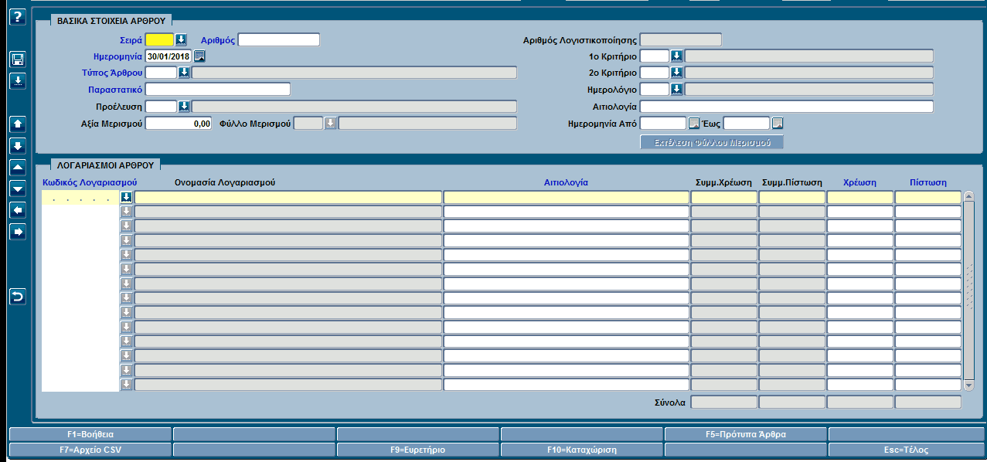
Task: Click the accounts table scrollbar up arrow
Action: [969, 196]
